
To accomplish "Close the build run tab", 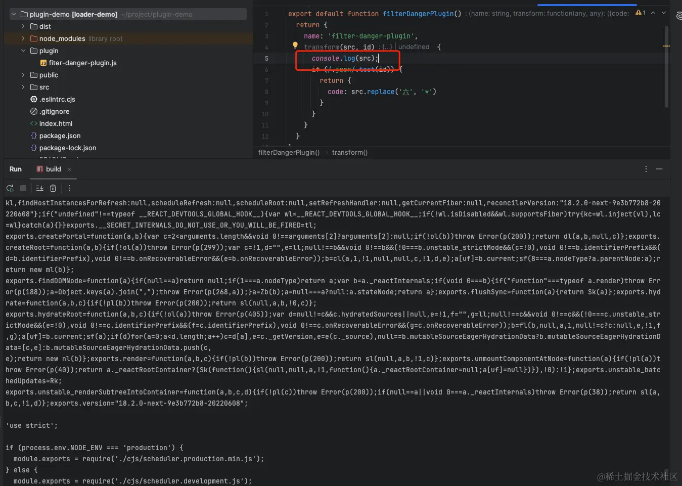I will click(x=69, y=169).
